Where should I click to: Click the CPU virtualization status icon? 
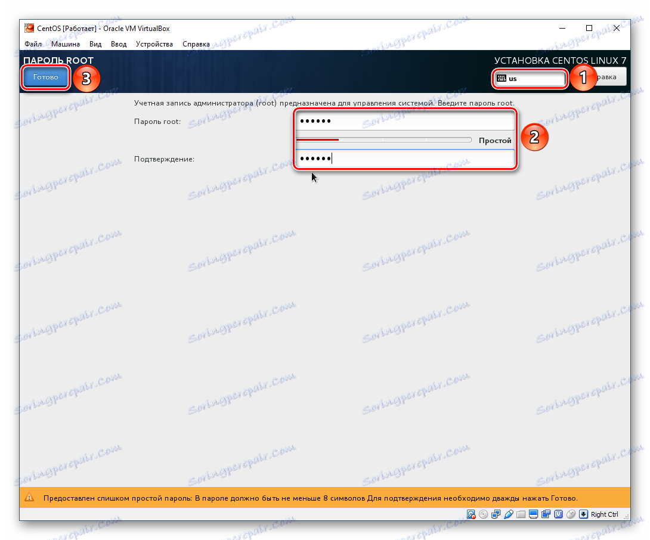(558, 514)
